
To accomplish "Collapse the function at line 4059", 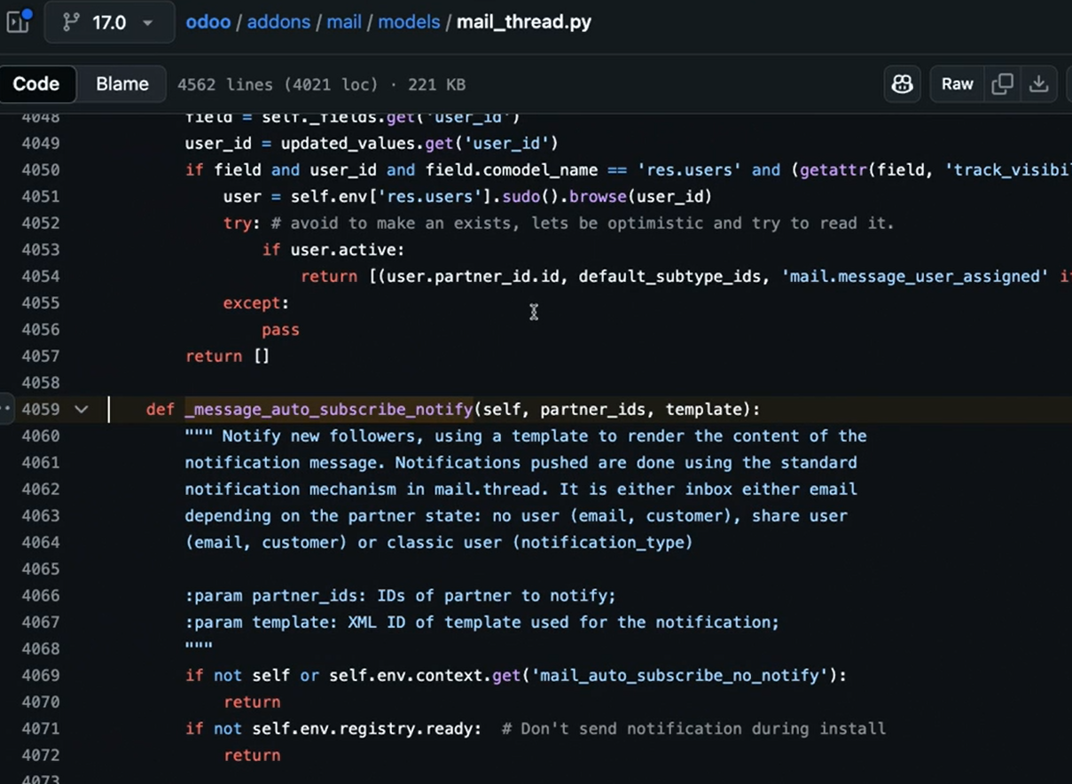I will coord(82,409).
